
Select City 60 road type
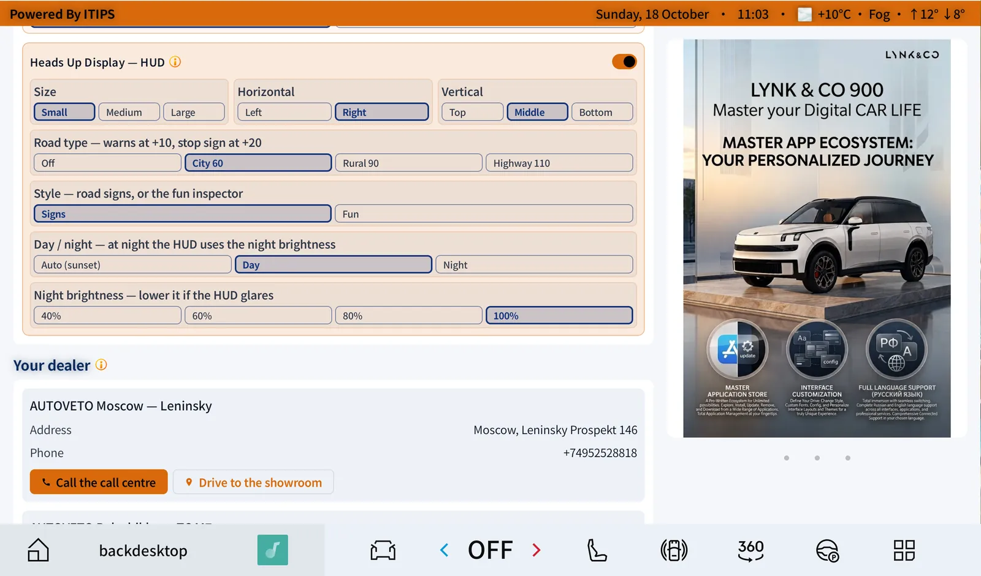[258, 163]
